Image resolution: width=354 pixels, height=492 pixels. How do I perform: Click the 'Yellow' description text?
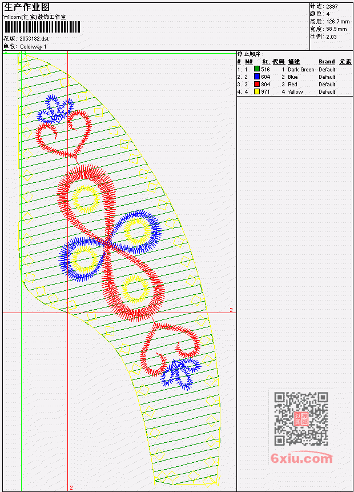point(295,91)
